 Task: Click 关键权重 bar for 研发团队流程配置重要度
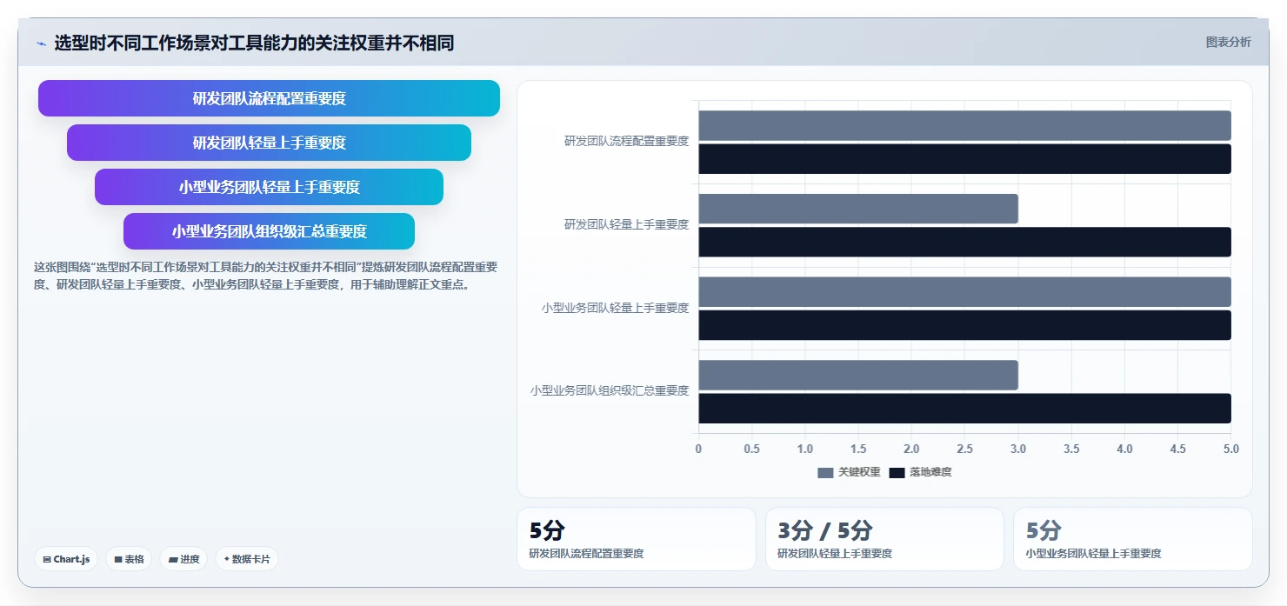click(x=964, y=125)
